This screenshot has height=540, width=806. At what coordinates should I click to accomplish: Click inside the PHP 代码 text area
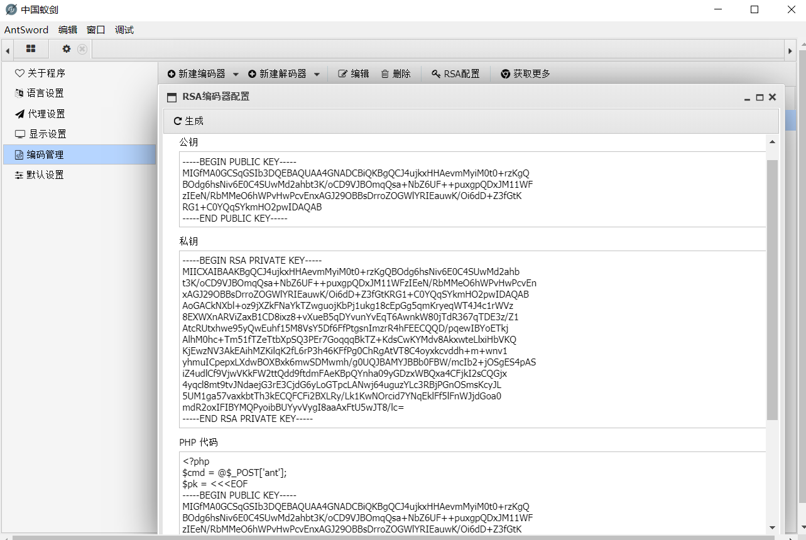tap(472, 493)
